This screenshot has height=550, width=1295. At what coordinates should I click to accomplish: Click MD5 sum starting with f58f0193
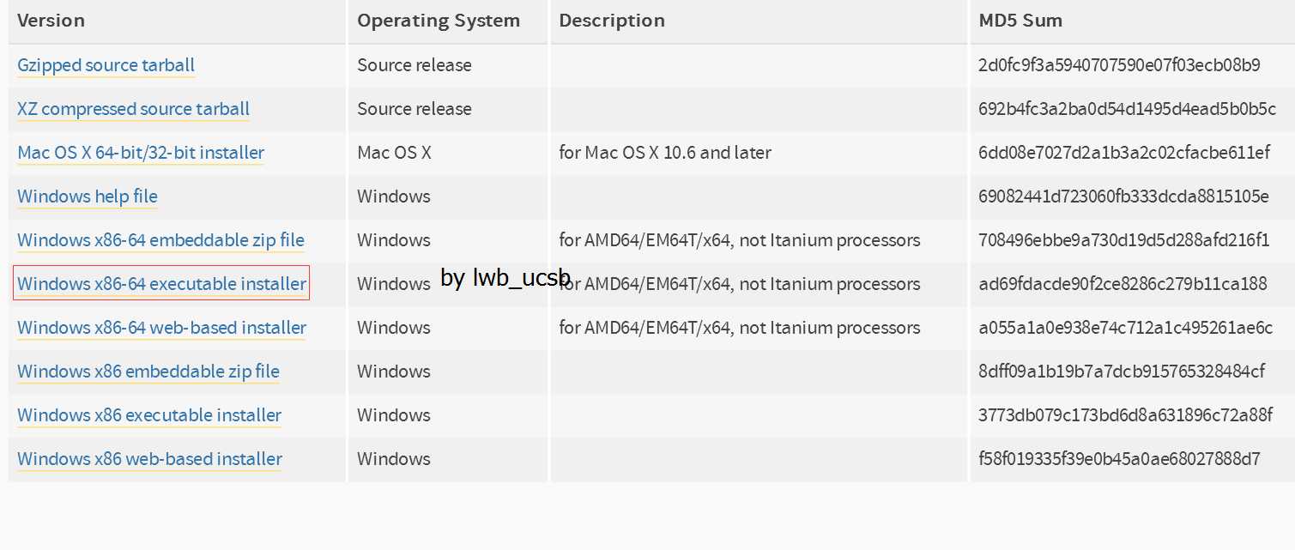[x=1119, y=459]
